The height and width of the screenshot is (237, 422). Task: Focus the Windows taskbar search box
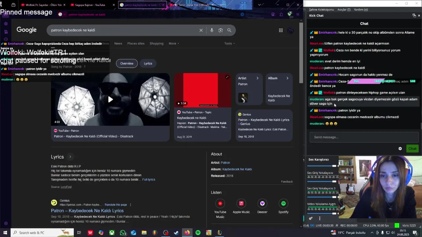click(x=42, y=233)
